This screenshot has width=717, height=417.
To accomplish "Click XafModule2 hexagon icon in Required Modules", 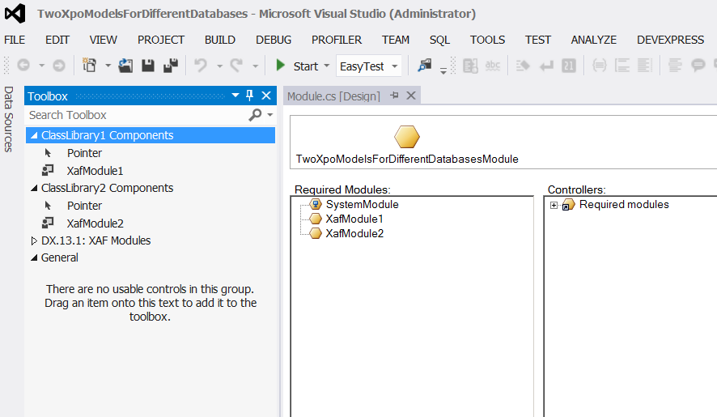I will (x=316, y=233).
